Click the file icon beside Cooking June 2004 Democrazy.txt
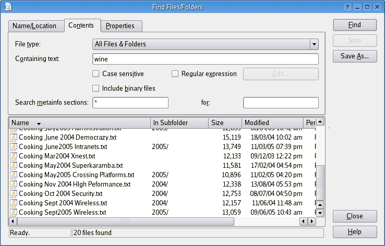The image size is (385, 246). pos(14,138)
